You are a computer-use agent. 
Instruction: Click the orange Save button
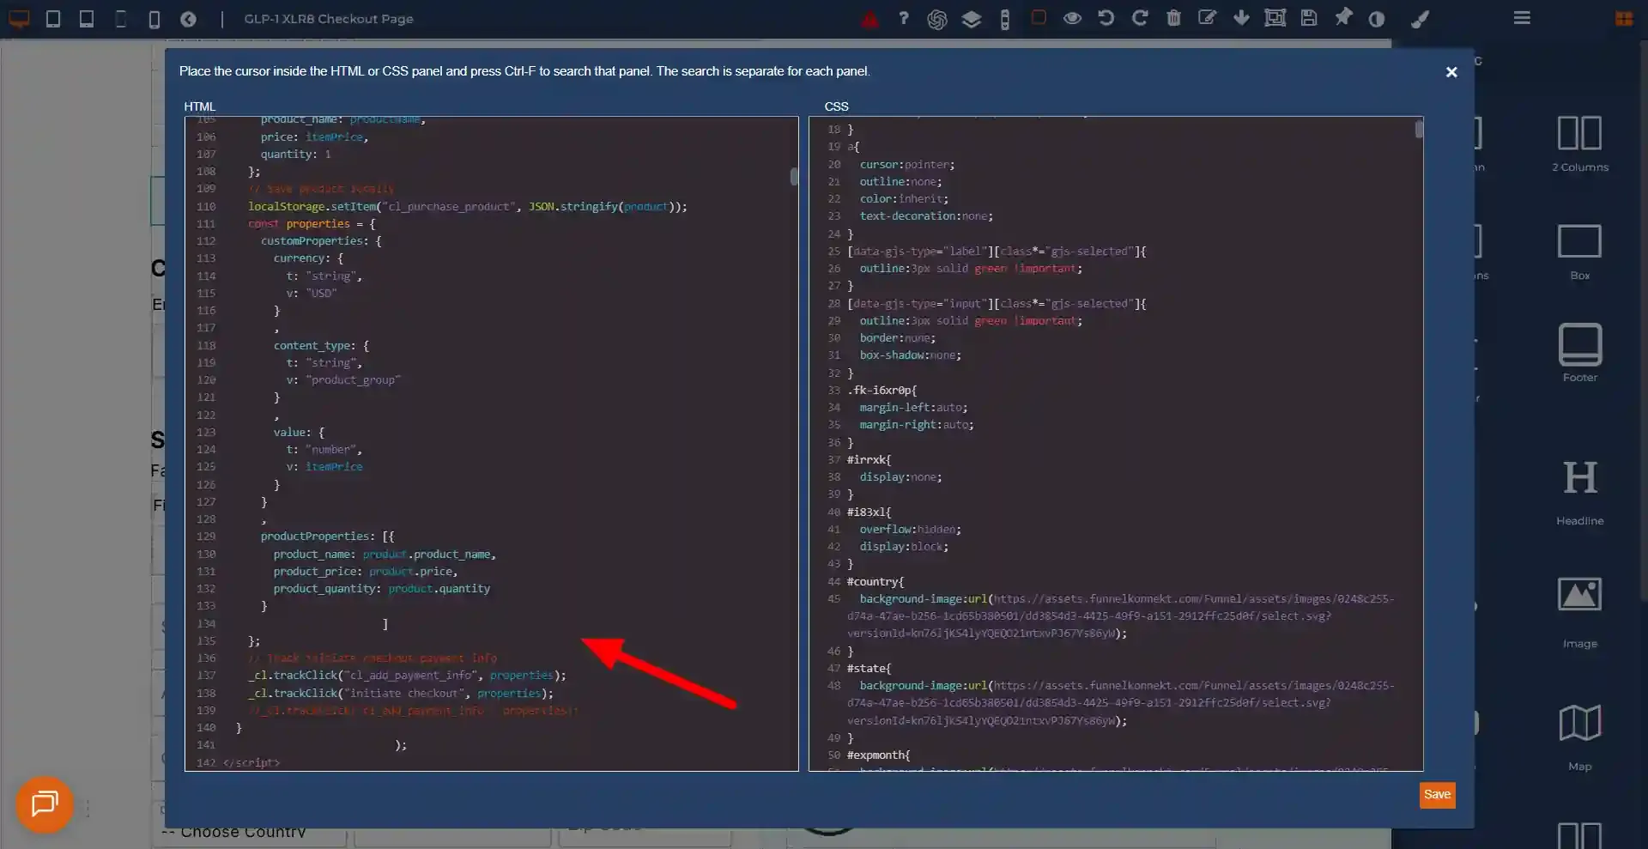(x=1437, y=795)
